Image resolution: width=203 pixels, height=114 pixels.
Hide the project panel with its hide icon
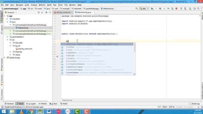(x=50, y=13)
